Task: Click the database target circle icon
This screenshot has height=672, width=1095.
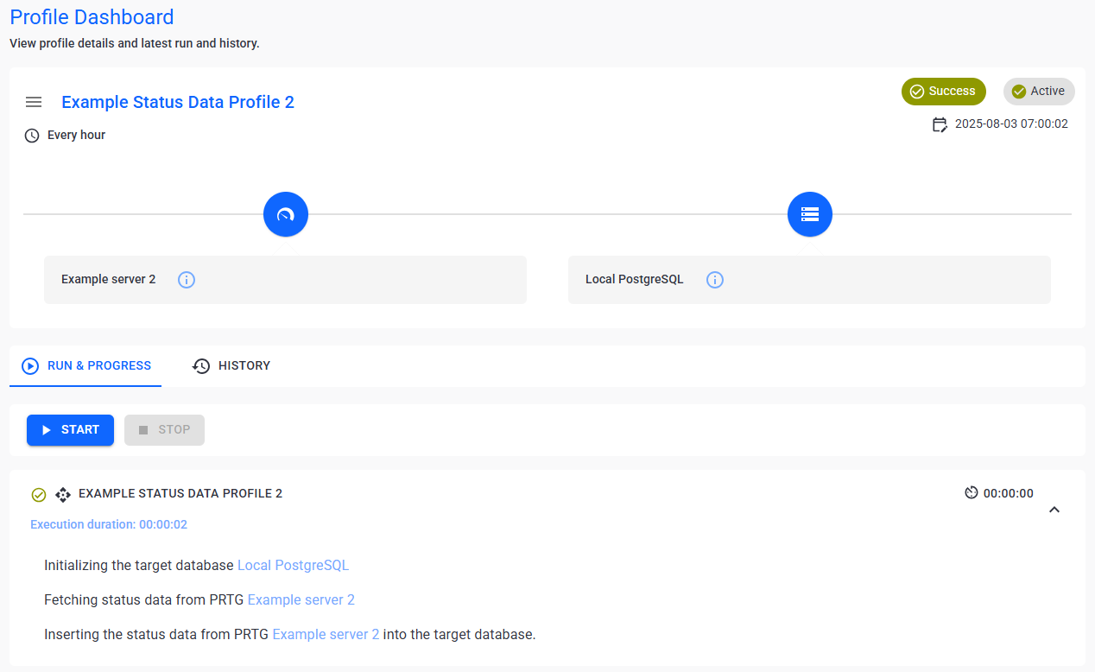Action: [x=810, y=214]
